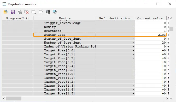Save registered devices with purple floppy icon

pos(13,12)
